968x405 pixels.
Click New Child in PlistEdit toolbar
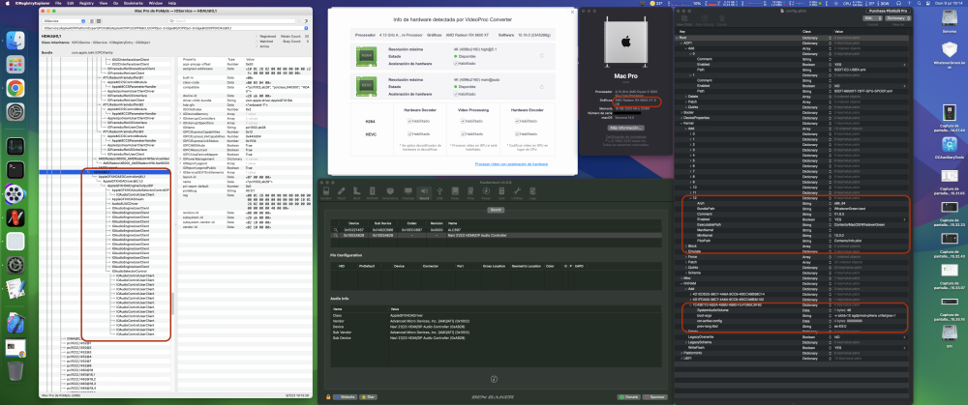coord(684,18)
